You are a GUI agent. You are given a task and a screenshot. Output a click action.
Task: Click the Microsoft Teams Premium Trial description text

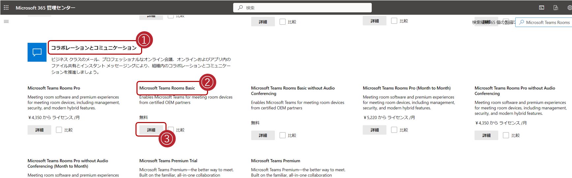(186, 172)
